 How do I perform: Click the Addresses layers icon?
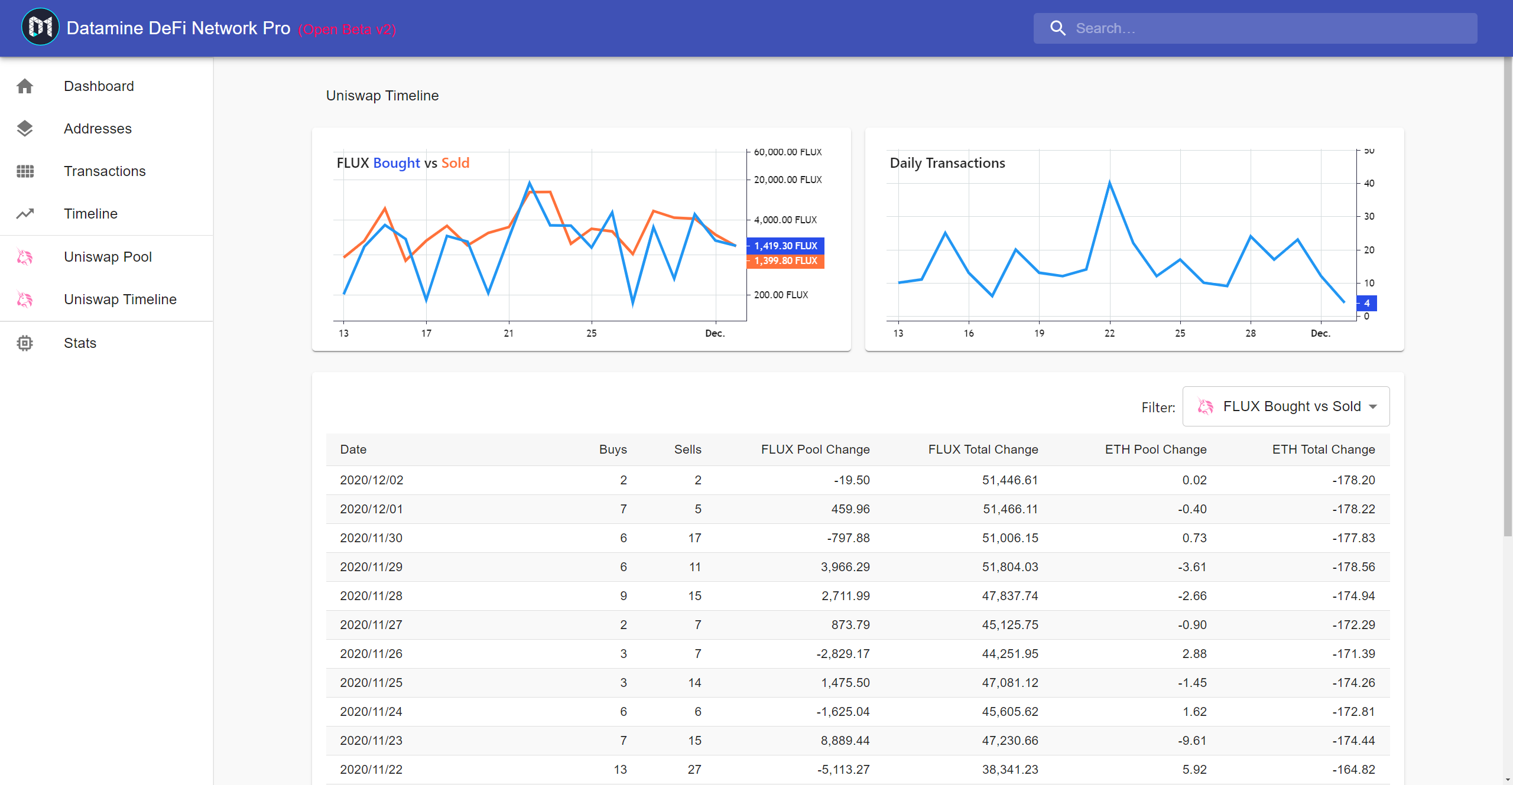tap(25, 129)
